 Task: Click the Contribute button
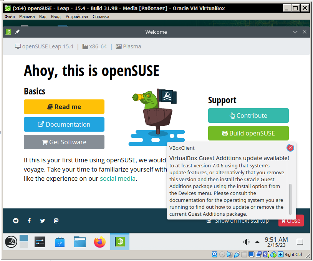point(248,116)
